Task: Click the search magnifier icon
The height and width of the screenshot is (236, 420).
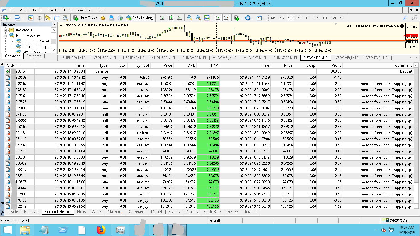Action: (x=406, y=18)
